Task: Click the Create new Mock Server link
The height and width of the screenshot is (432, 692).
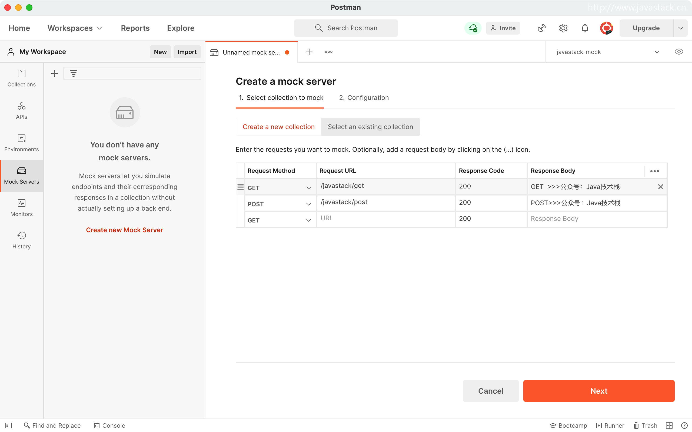Action: (124, 230)
